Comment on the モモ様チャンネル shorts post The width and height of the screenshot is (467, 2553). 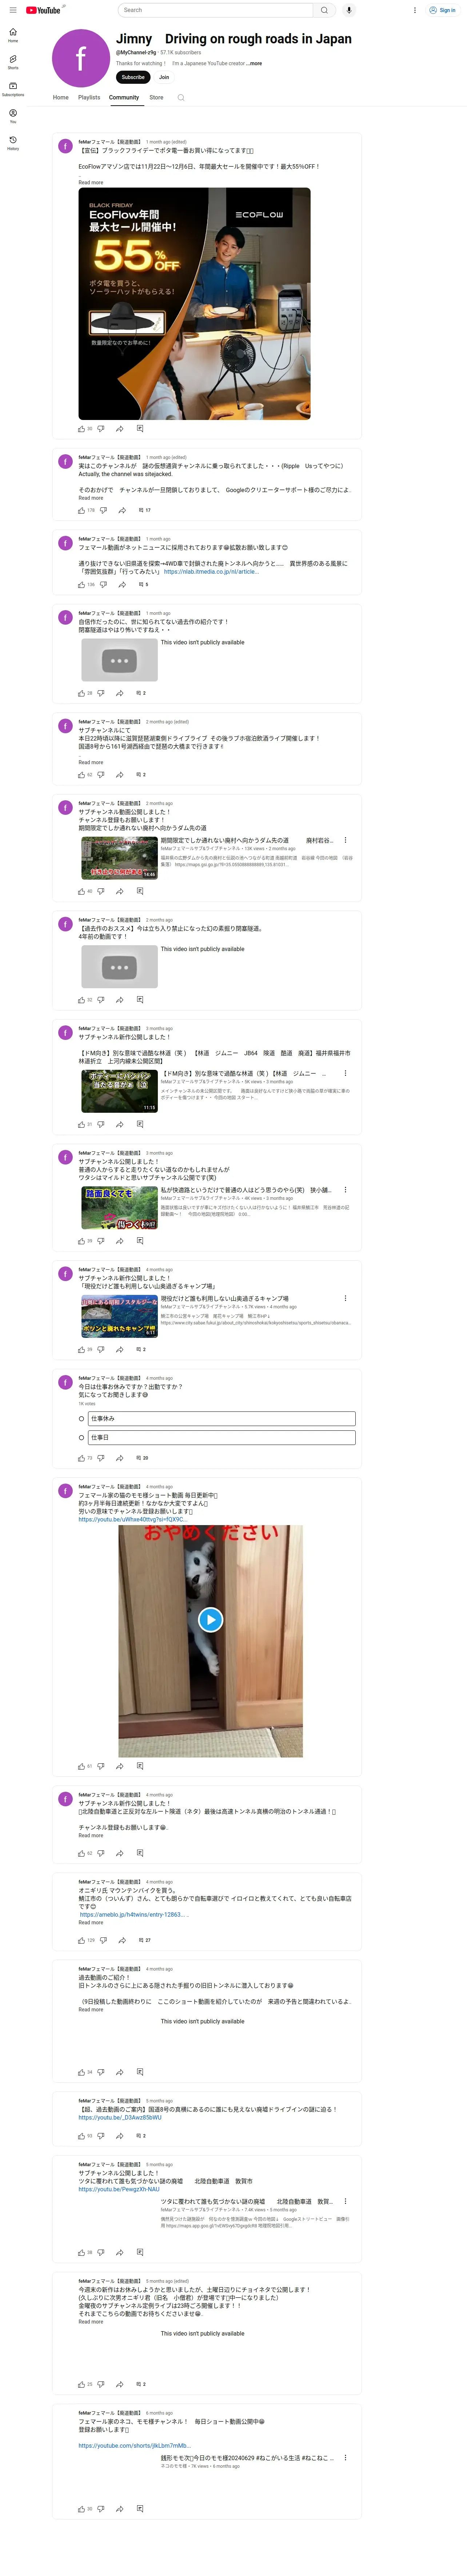[140, 2509]
